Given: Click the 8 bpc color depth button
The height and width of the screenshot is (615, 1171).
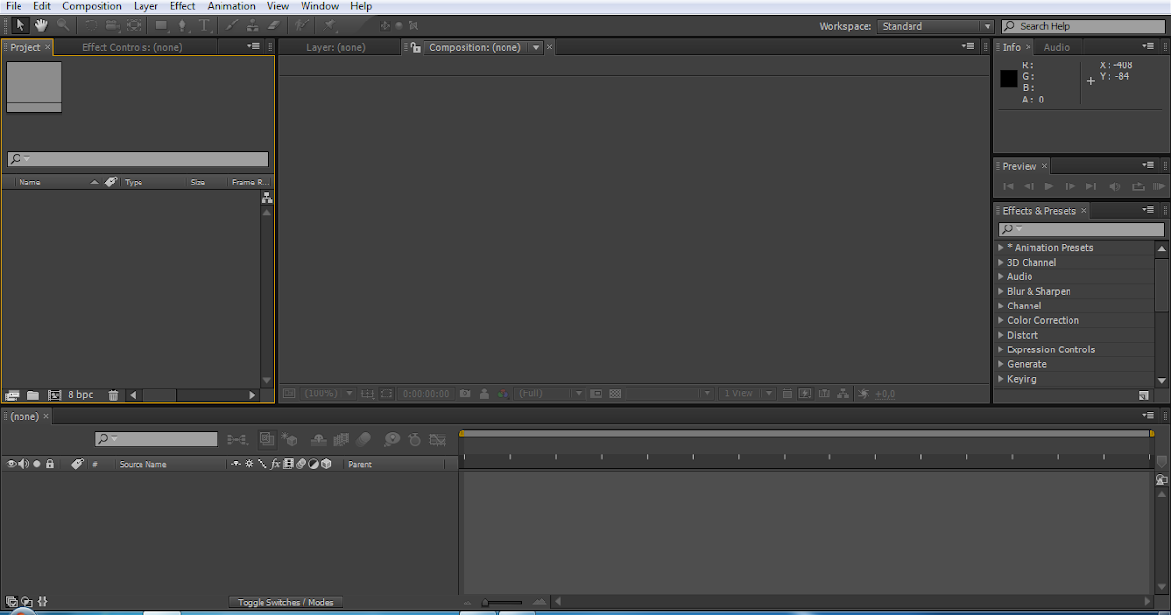Looking at the screenshot, I should 81,395.
